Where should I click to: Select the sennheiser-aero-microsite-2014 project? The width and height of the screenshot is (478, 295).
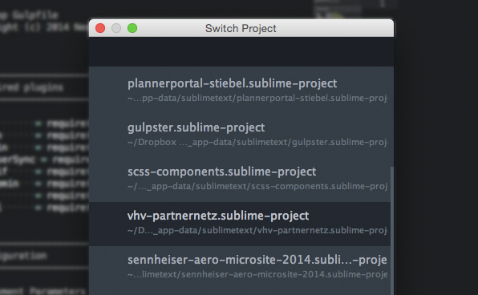pyautogui.click(x=240, y=269)
